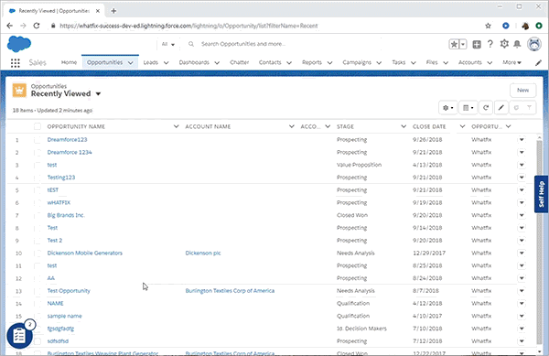Screen dimensions: 549x356
Task: Open the Whatfix task list clipboard widget
Action: tap(19, 336)
